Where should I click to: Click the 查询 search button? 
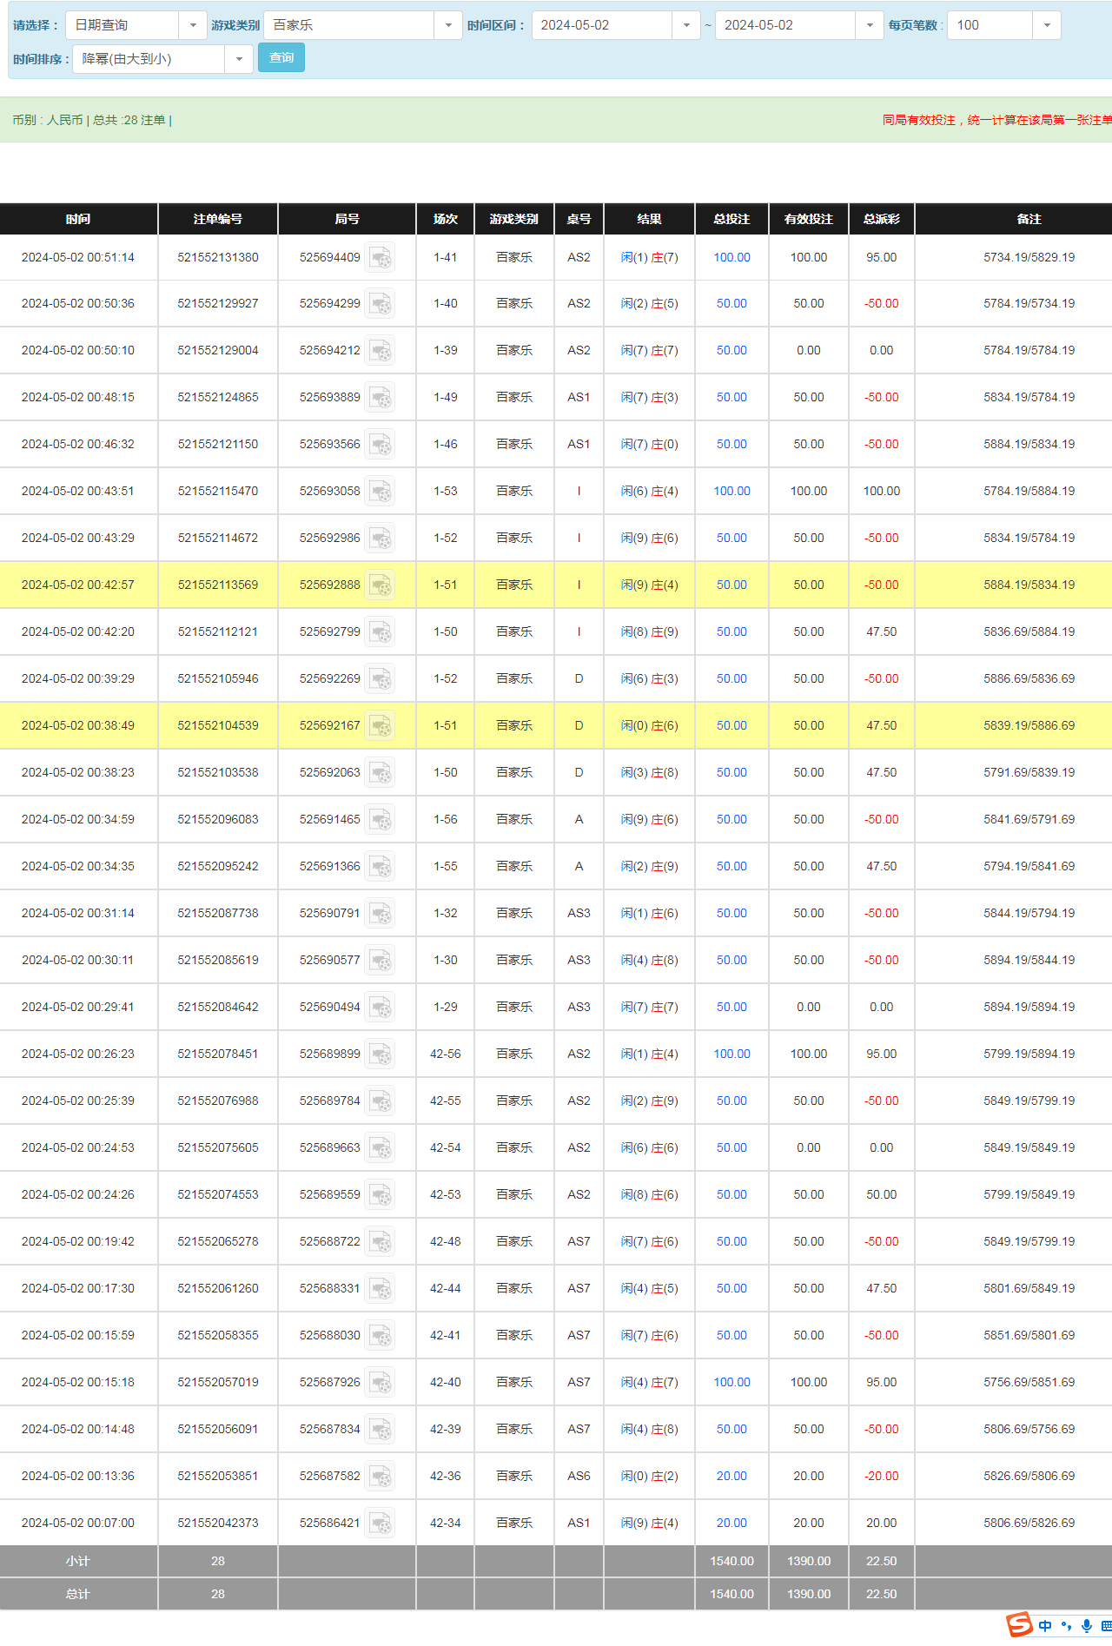click(x=281, y=58)
